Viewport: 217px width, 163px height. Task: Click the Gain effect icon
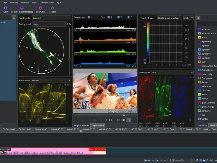tap(5, 8)
